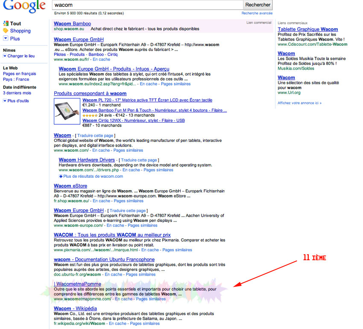Screen dimensions: 363x329
Task: Open Recherche avancée link
Action: (257, 13)
